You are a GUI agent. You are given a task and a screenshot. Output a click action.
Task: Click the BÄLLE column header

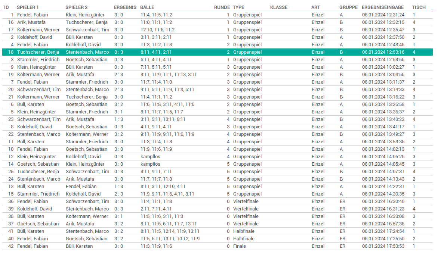[x=147, y=7]
